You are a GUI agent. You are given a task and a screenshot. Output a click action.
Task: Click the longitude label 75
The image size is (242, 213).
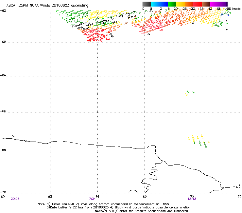[x=239, y=197]
